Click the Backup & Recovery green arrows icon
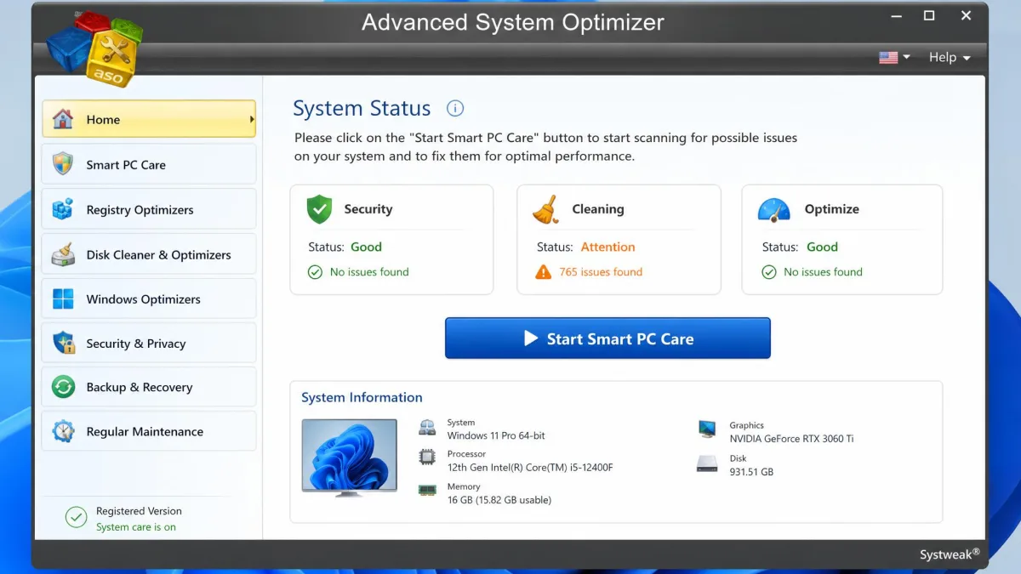The image size is (1021, 574). click(x=63, y=387)
